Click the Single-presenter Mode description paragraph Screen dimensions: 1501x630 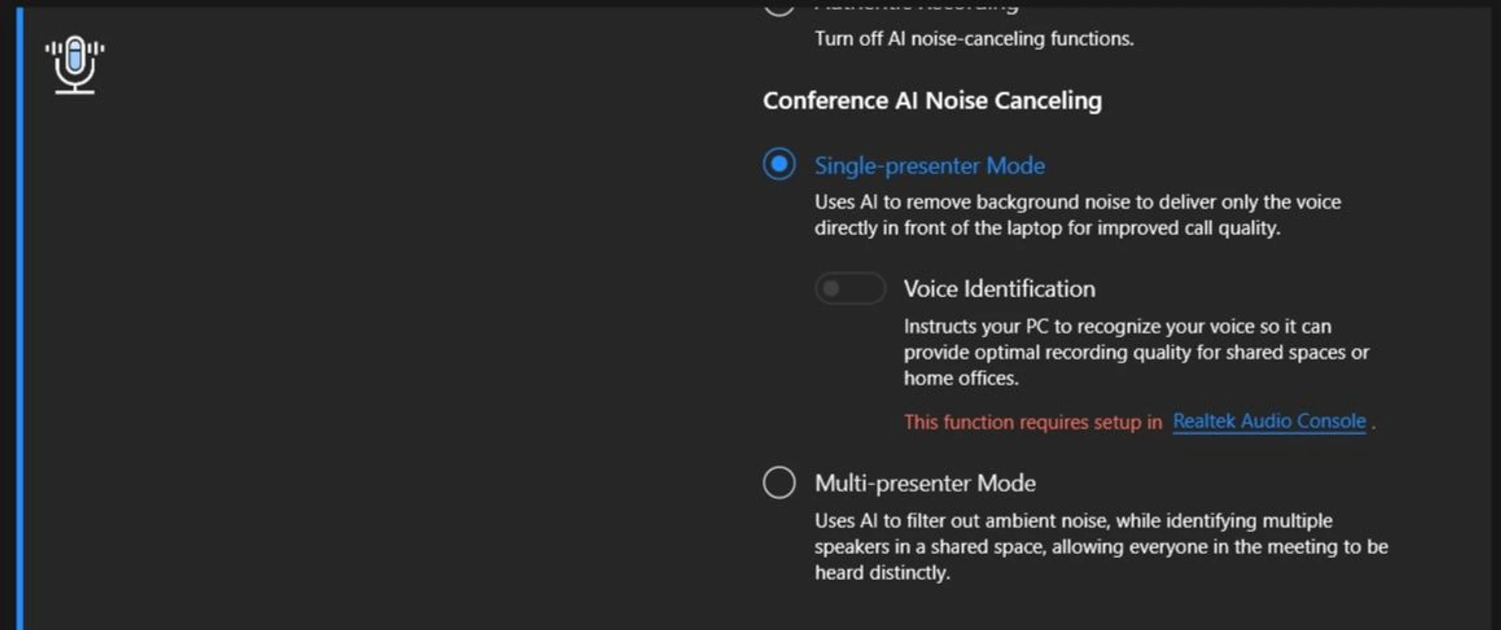pyautogui.click(x=1077, y=215)
